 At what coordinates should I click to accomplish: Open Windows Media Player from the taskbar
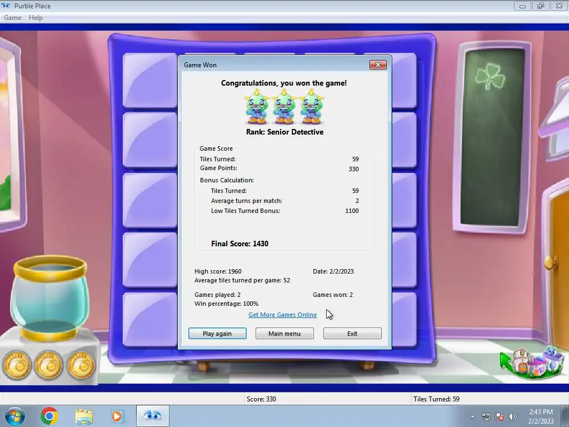(x=117, y=416)
